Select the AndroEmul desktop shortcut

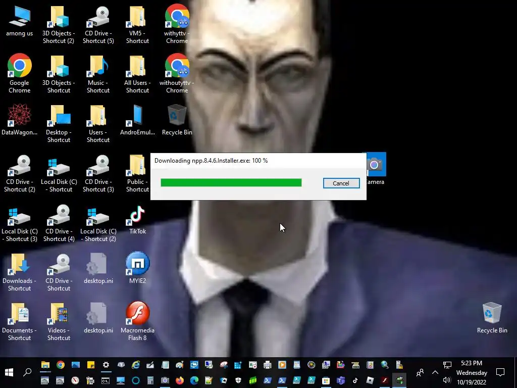pos(137,119)
